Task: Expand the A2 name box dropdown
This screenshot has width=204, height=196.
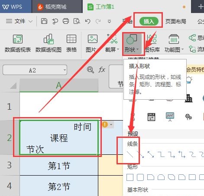Action: [65, 70]
